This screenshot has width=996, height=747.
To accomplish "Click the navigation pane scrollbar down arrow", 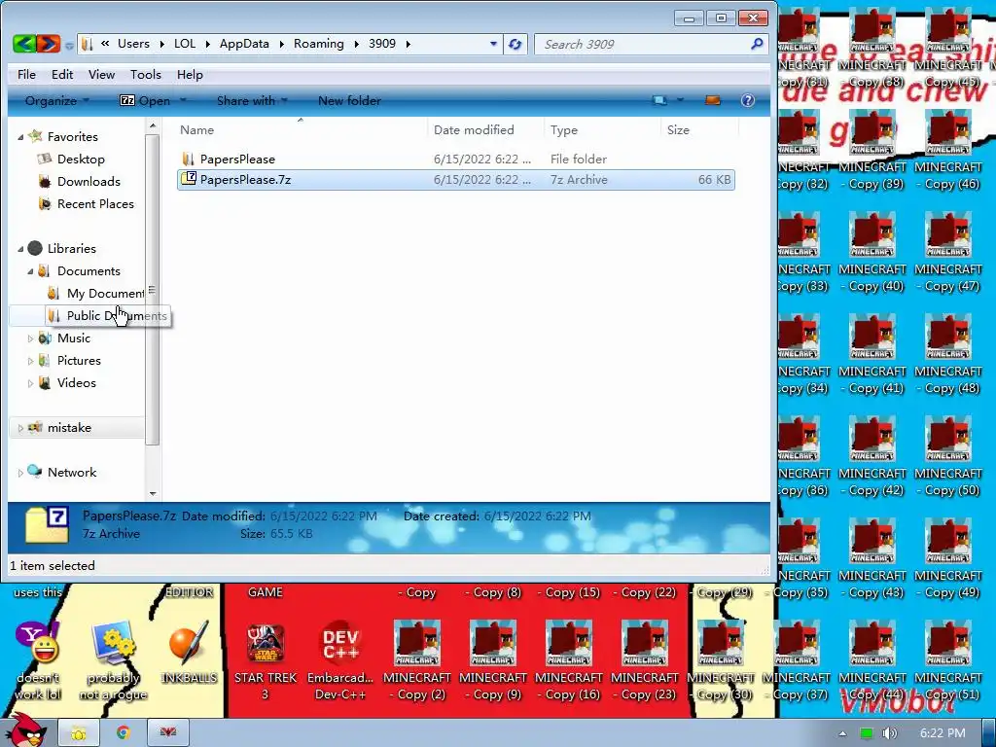I will click(153, 493).
